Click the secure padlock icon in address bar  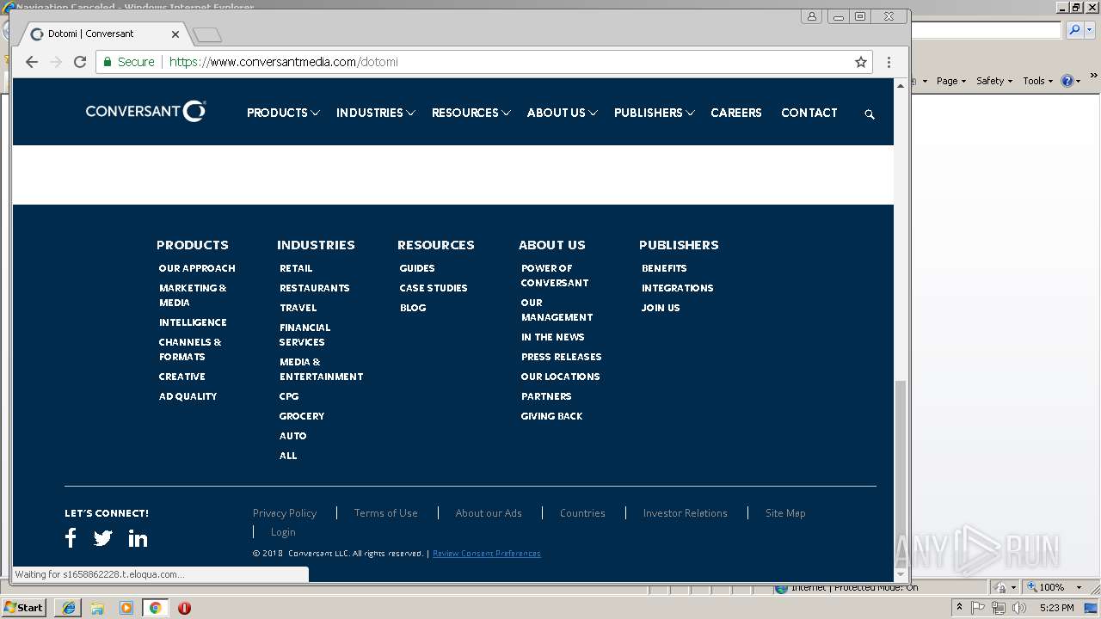pos(108,62)
